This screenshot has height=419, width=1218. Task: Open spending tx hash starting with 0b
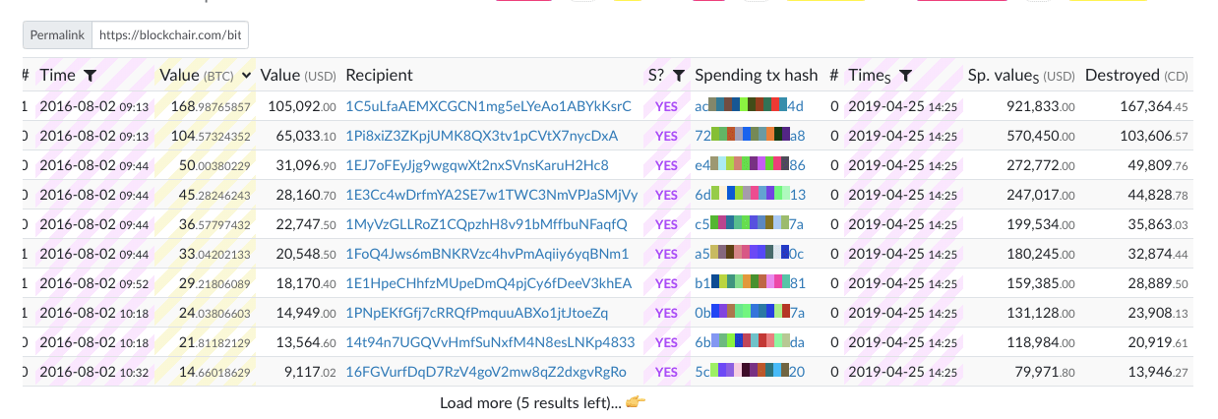(x=750, y=313)
